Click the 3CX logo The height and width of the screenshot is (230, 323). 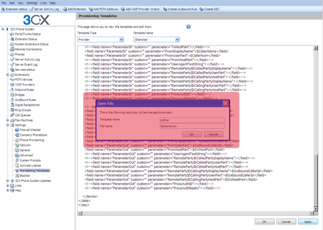pyautogui.click(x=37, y=20)
